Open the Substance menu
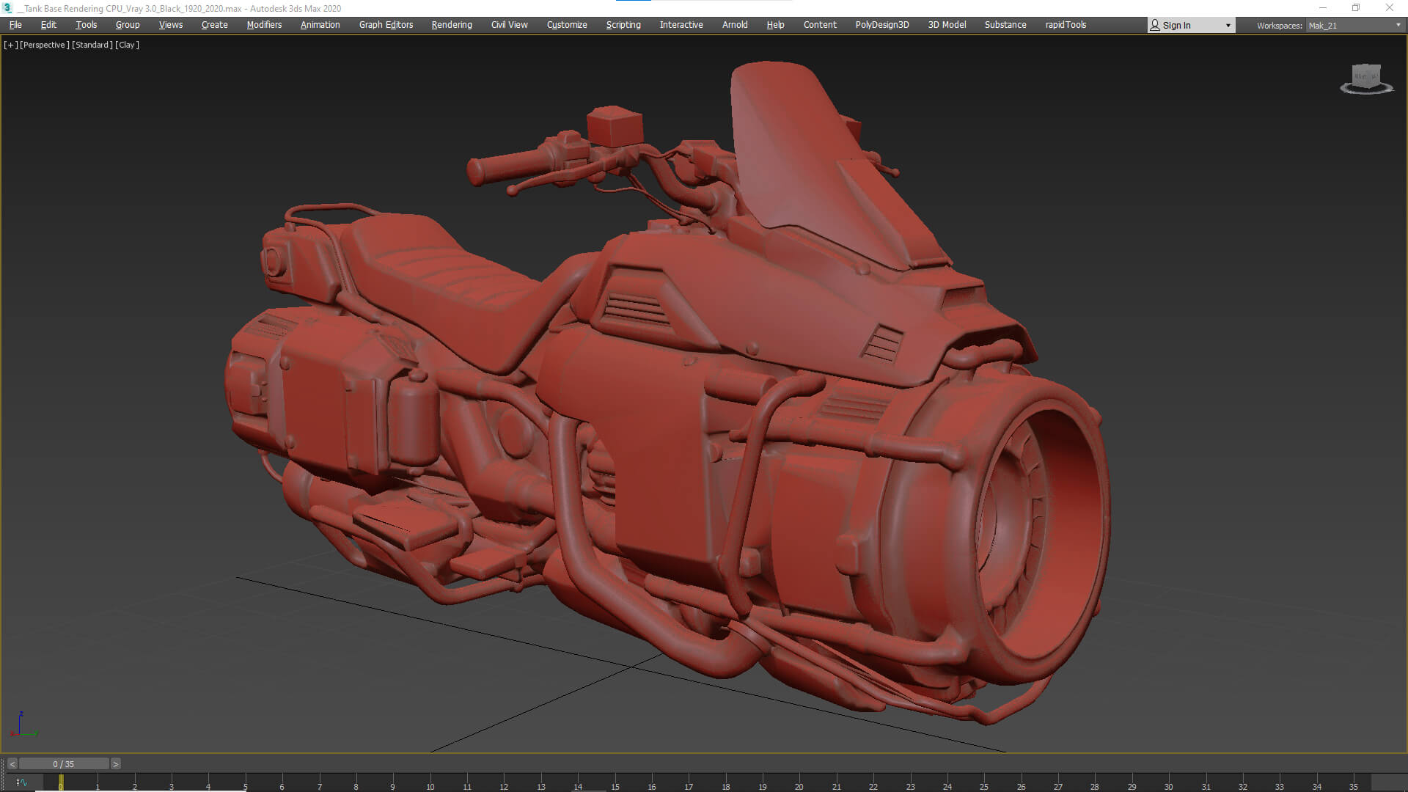 coord(1005,25)
